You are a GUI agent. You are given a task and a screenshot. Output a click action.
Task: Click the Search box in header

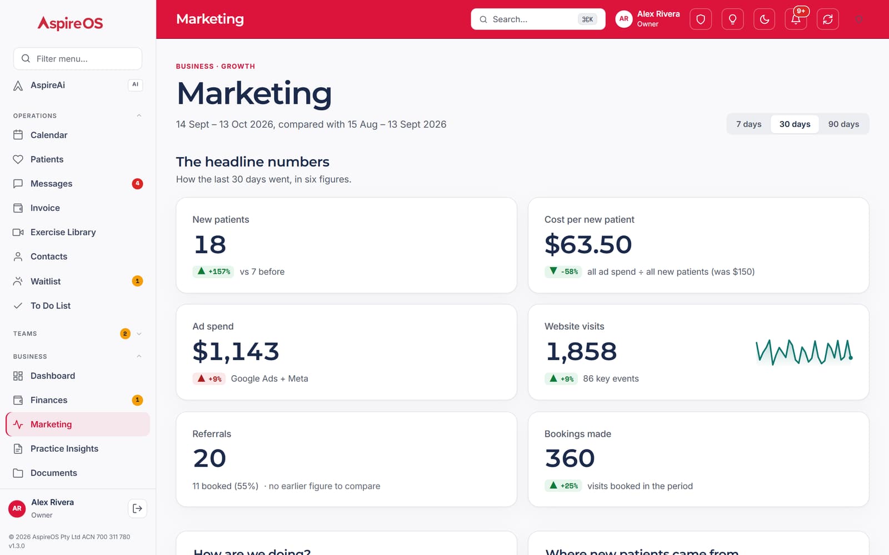click(538, 19)
